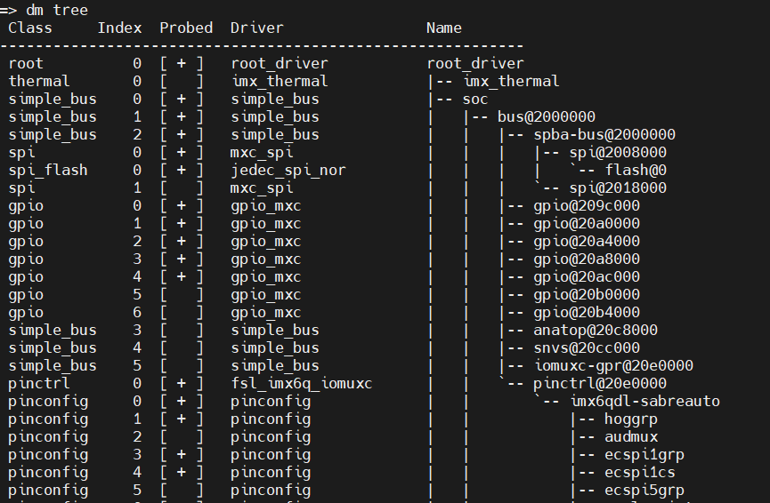
Task: Click 'fsl_imx6q_iomuxc' driver text
Action: (302, 383)
